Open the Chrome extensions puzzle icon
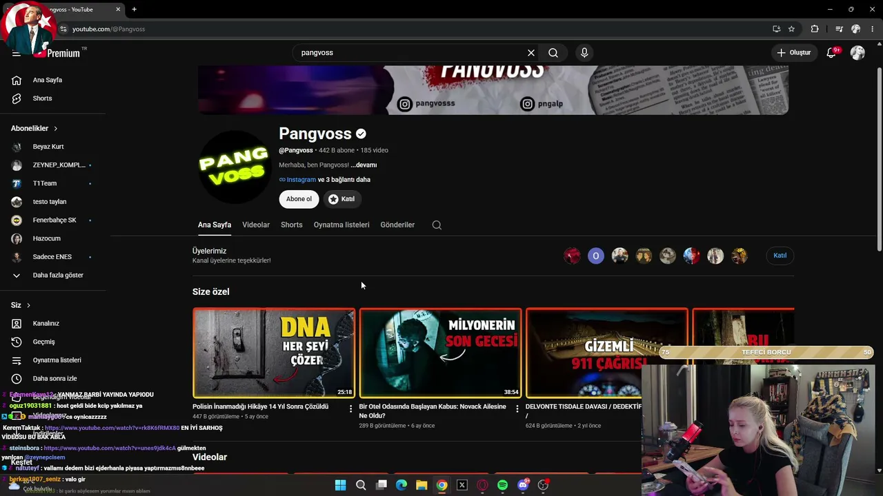 click(815, 29)
